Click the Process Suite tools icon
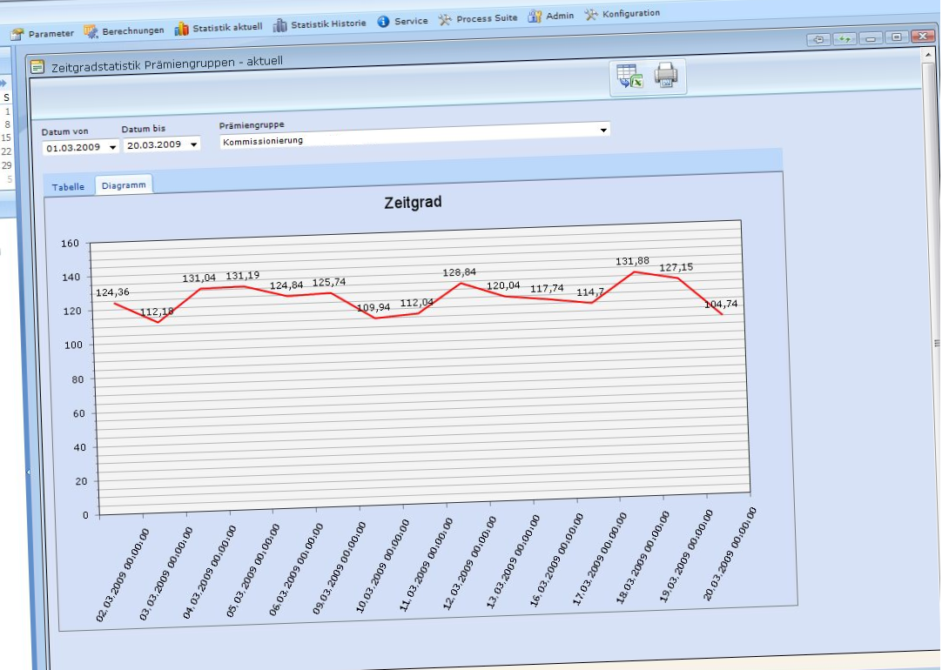Image resolution: width=942 pixels, height=670 pixels. coord(445,19)
